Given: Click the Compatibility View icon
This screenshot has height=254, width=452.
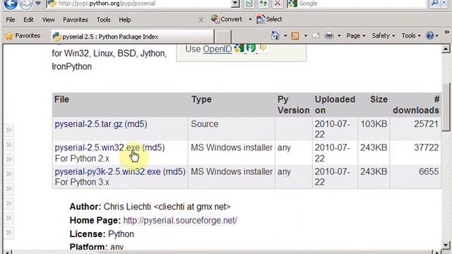Looking at the screenshot, I should [249, 4].
